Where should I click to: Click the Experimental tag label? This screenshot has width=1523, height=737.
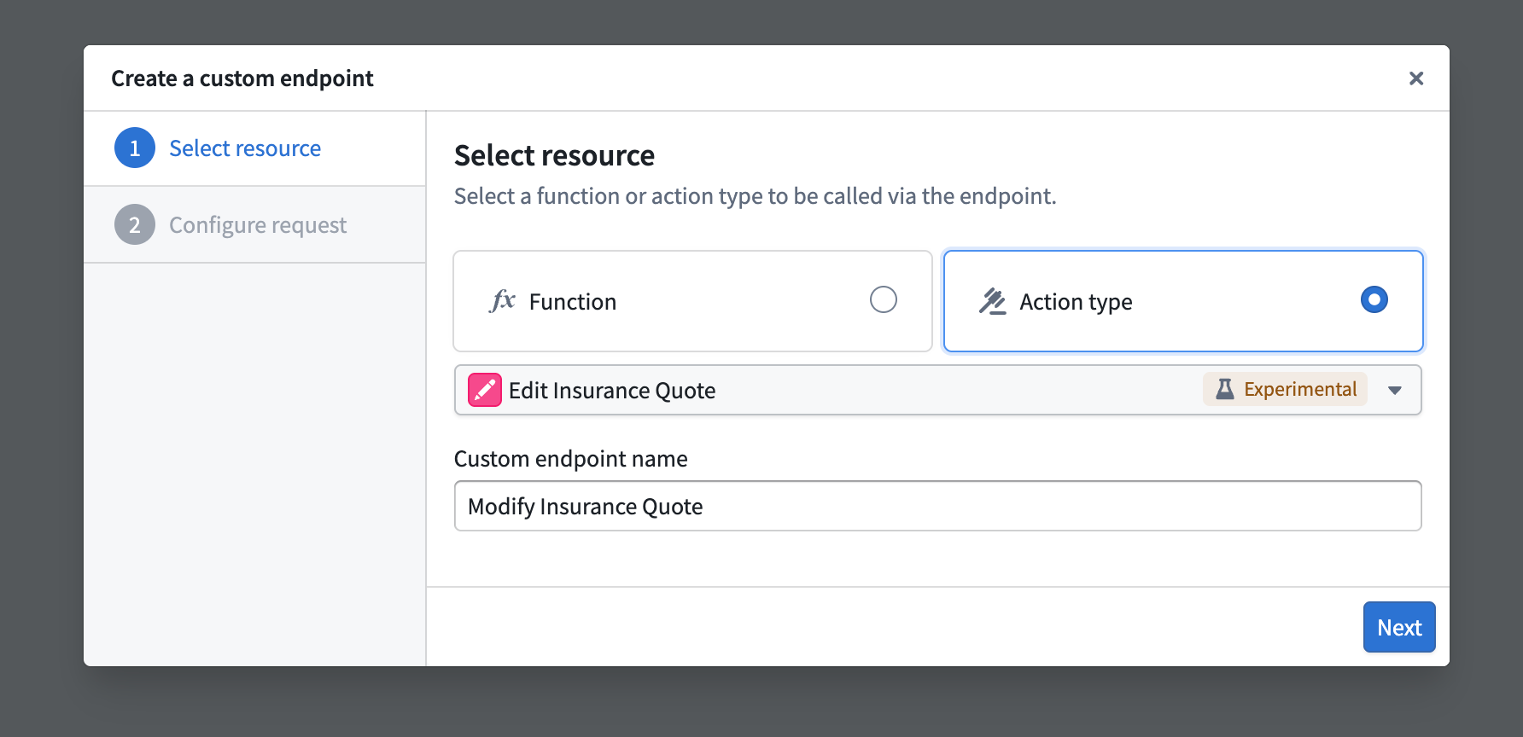click(x=1285, y=389)
